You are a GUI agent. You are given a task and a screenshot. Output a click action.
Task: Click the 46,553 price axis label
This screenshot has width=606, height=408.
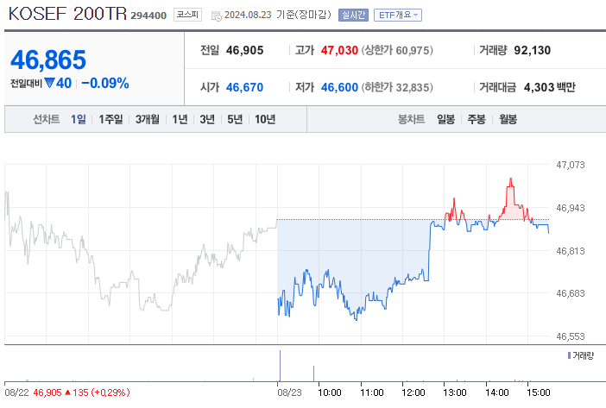pyautogui.click(x=570, y=336)
